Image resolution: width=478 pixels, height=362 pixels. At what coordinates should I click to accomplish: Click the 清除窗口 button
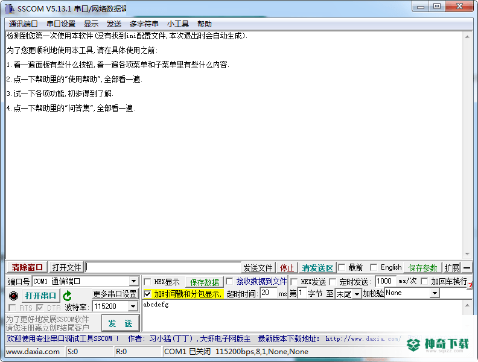pos(27,267)
